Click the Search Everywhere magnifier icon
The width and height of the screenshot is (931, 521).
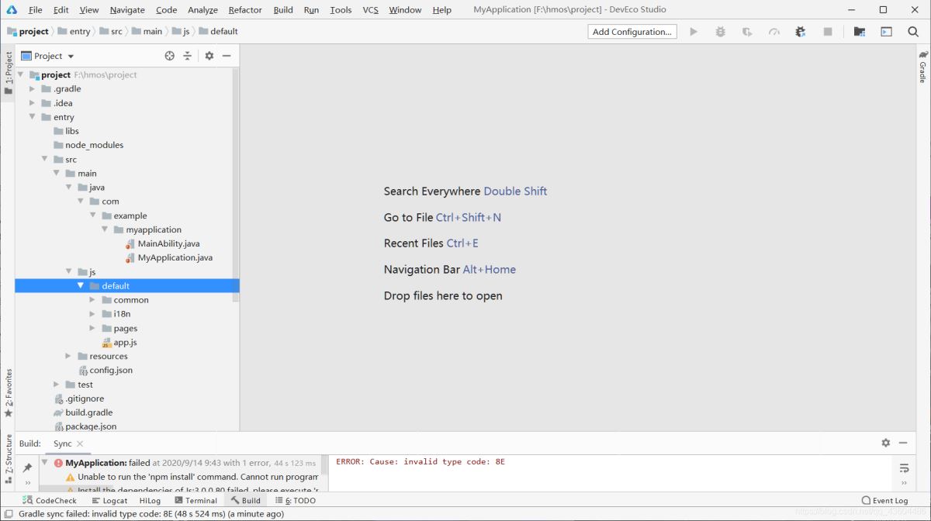pos(913,32)
